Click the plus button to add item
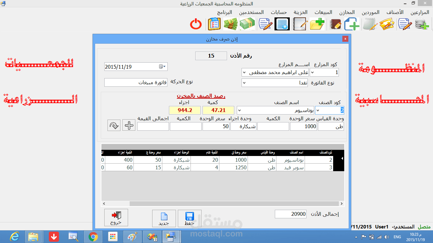The height and width of the screenshot is (243, 433). (129, 125)
